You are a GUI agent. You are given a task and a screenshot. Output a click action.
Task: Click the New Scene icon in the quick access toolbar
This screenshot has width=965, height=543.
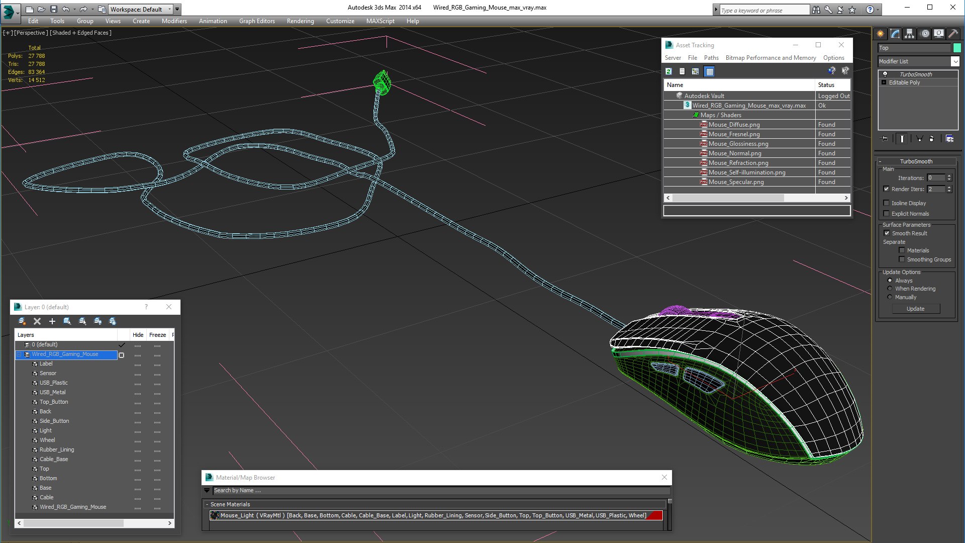pyautogui.click(x=30, y=9)
